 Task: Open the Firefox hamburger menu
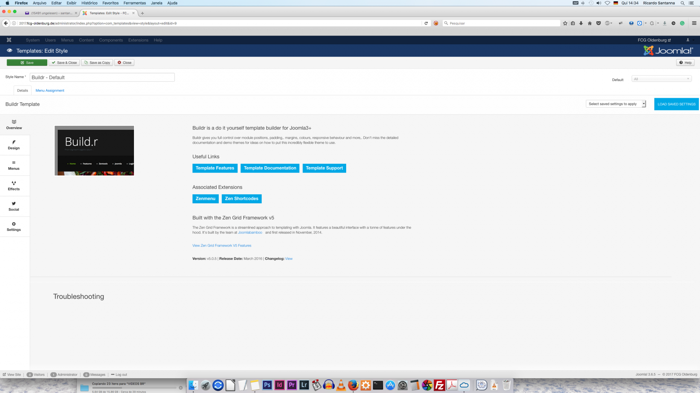(x=694, y=23)
